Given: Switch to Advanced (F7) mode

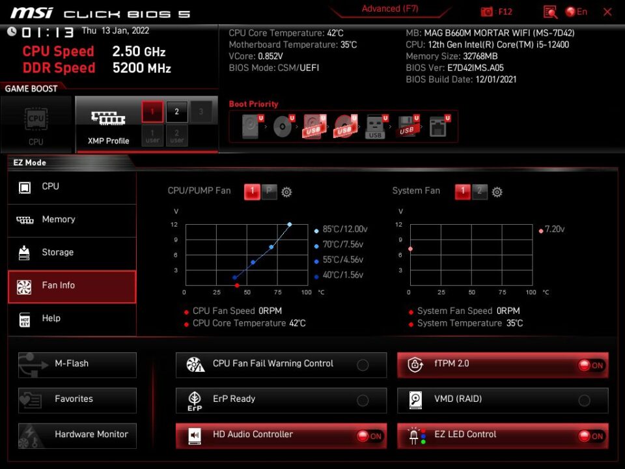Looking at the screenshot, I should [390, 9].
